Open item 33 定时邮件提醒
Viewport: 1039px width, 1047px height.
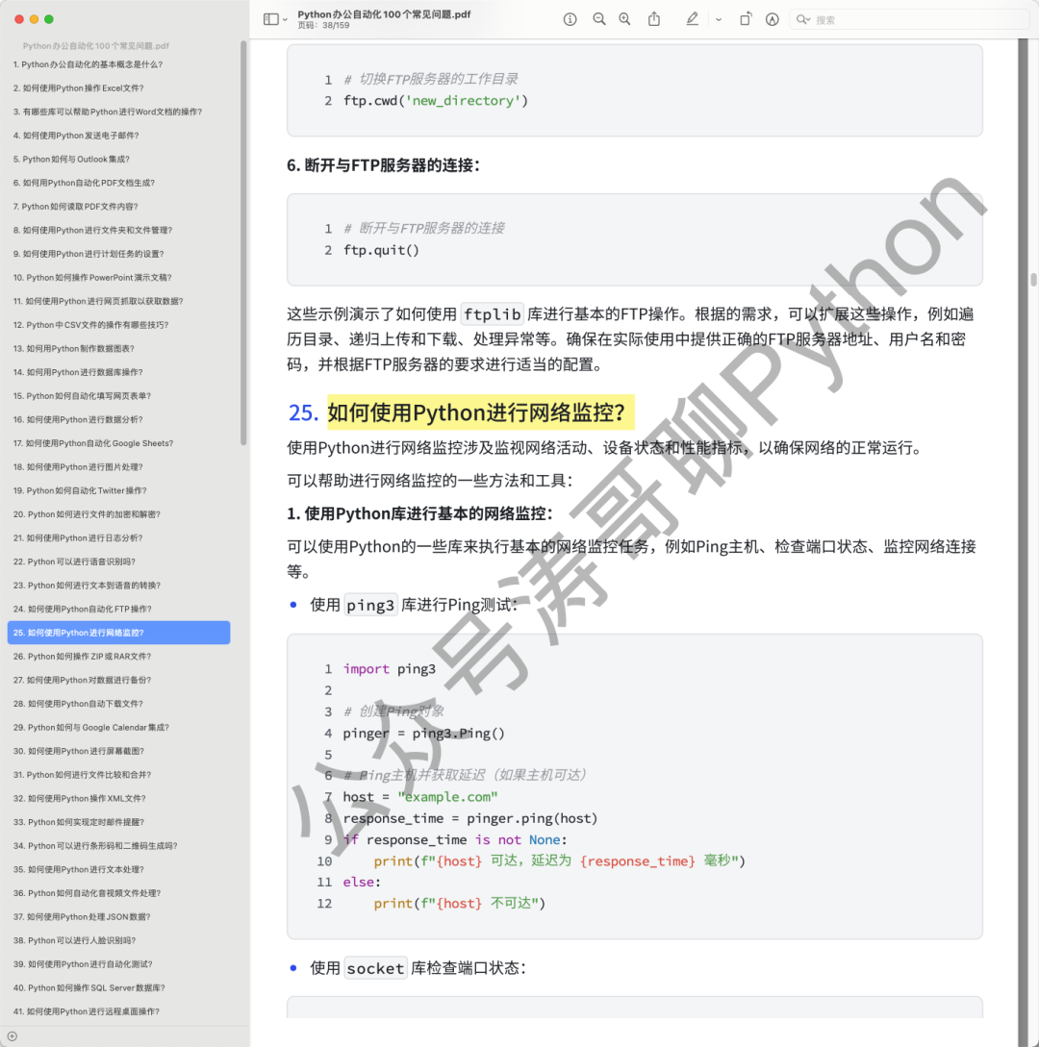coord(79,823)
